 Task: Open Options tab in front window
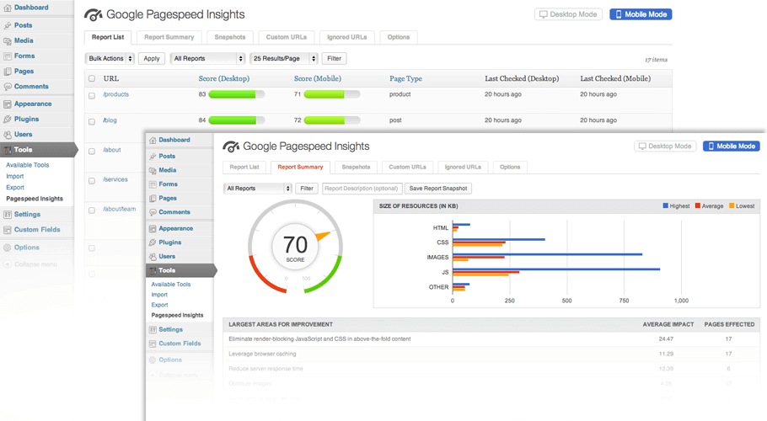[510, 167]
